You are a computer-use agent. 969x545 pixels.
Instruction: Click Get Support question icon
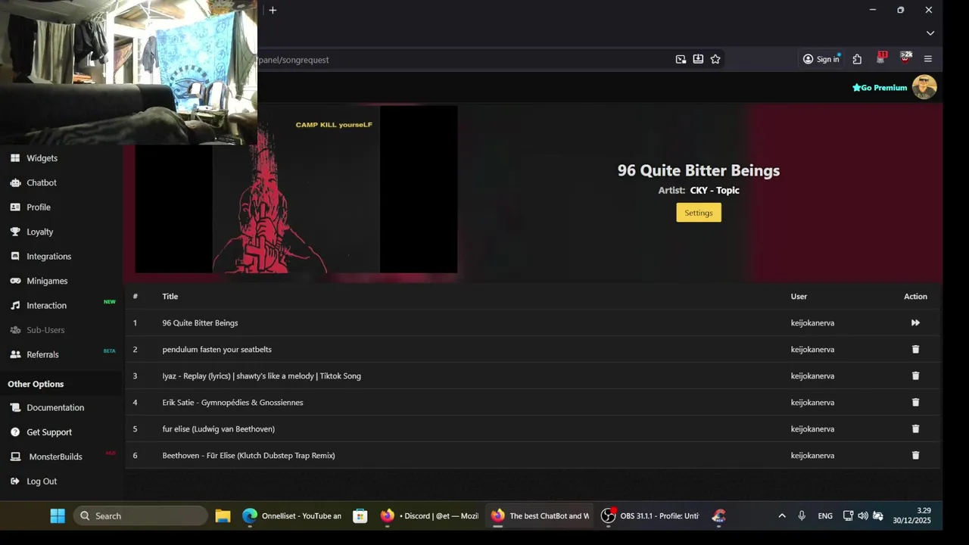[x=15, y=432]
